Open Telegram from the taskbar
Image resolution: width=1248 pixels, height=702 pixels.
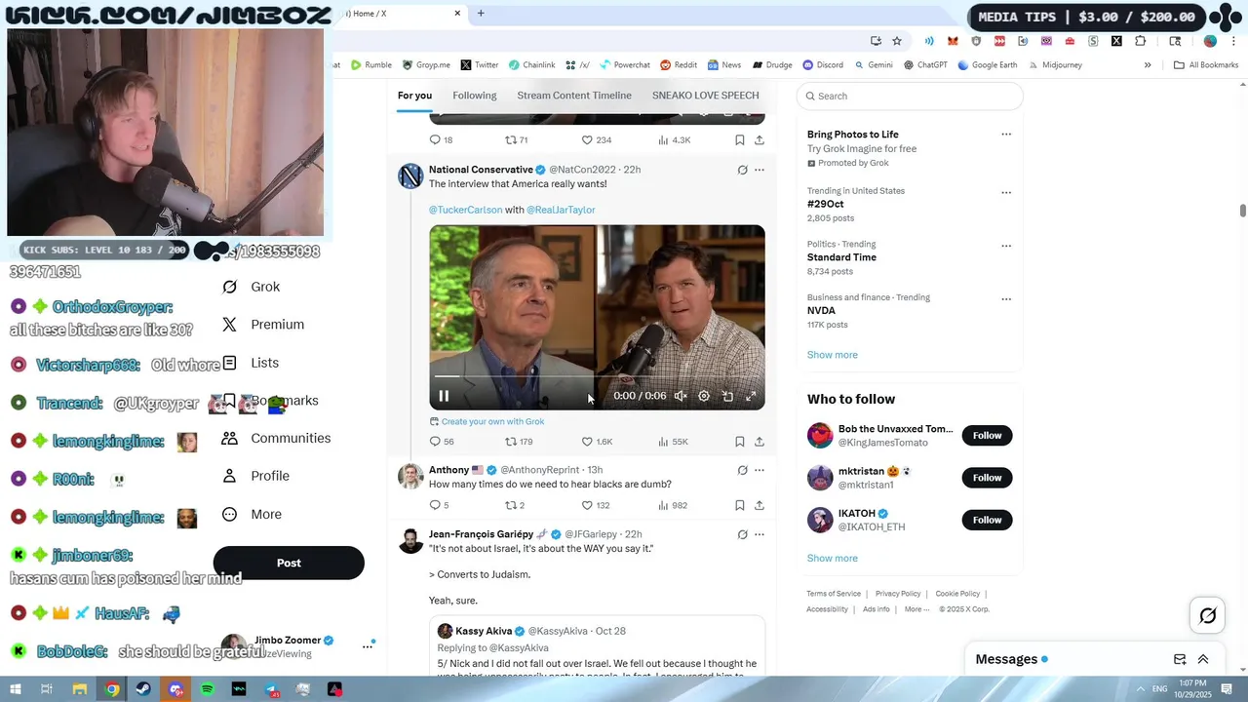[x=271, y=689]
